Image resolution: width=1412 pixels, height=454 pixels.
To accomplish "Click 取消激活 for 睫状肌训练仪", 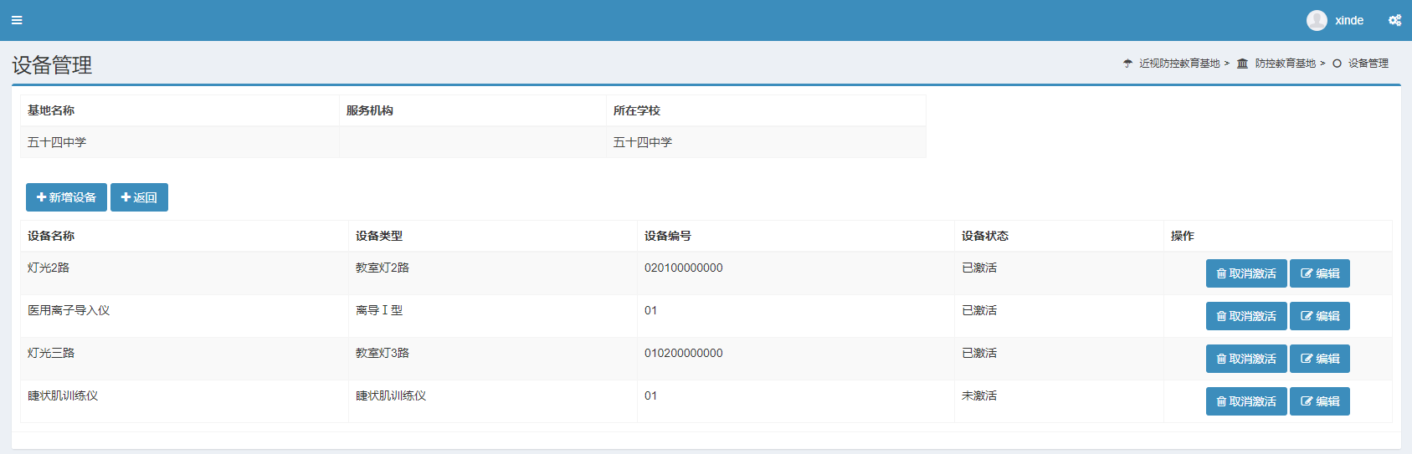I will (x=1245, y=401).
